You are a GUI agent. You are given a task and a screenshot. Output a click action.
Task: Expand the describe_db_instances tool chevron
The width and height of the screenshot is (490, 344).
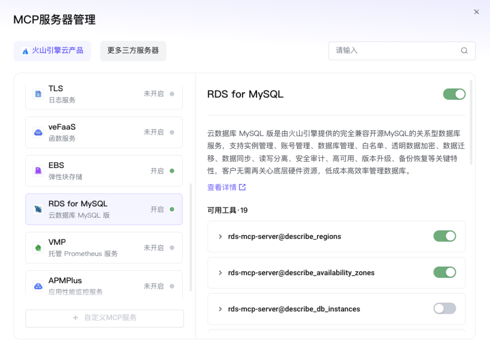tap(220, 309)
